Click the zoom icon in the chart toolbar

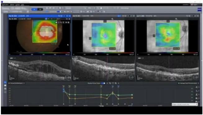(110, 83)
